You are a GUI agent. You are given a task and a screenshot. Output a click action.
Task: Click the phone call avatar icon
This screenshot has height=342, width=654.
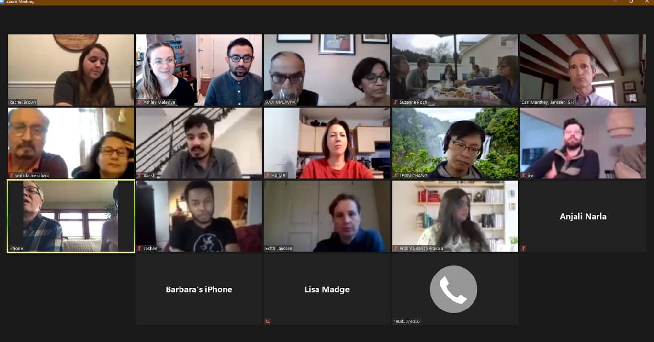point(453,289)
